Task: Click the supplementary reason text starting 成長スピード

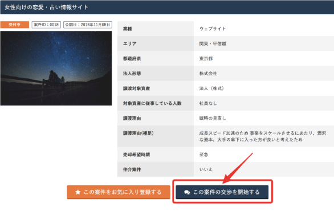Action: coord(262,136)
